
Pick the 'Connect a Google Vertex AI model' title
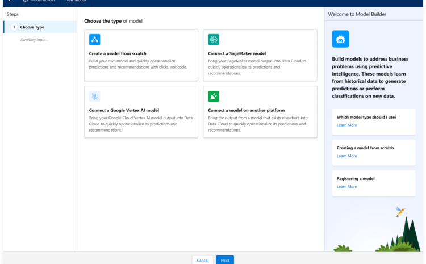click(124, 110)
